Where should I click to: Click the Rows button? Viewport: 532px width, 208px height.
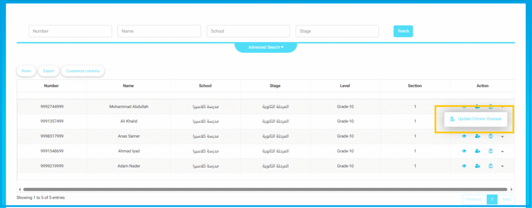pyautogui.click(x=26, y=71)
